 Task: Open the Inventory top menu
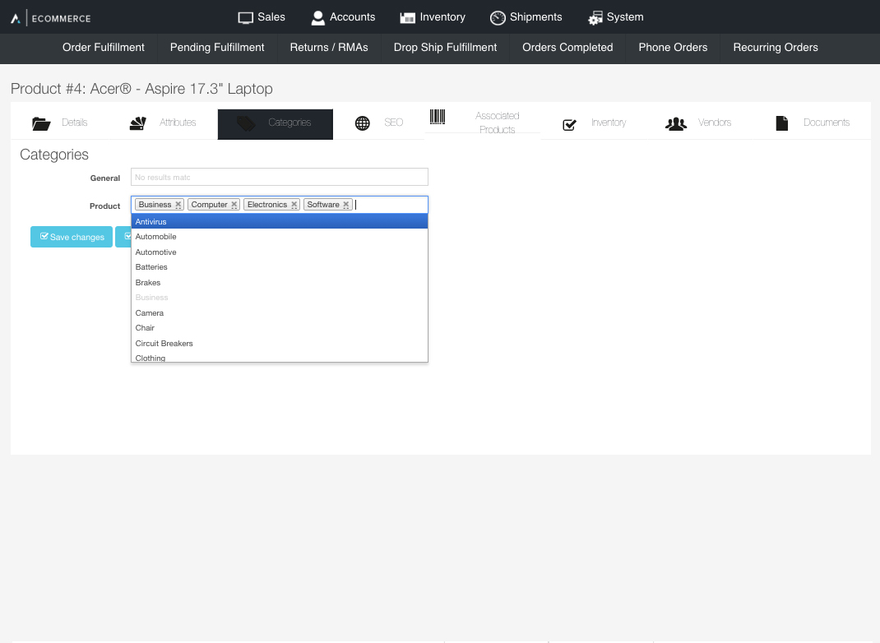click(433, 17)
